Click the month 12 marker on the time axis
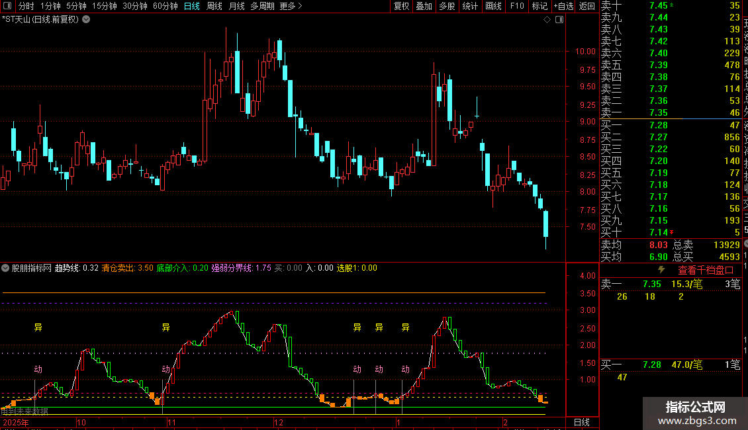This screenshot has width=748, height=430. point(279,422)
